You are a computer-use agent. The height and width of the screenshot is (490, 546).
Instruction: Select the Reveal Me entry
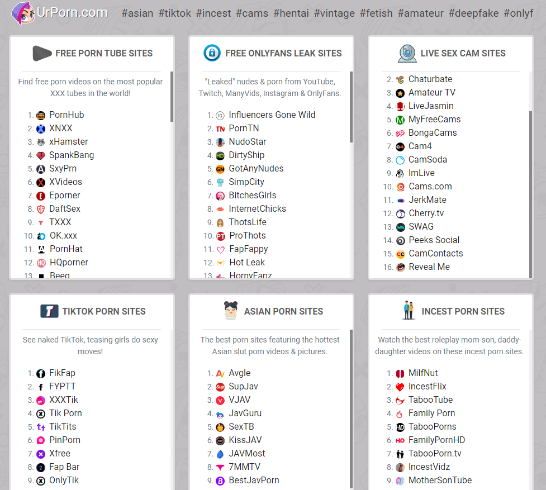[429, 267]
